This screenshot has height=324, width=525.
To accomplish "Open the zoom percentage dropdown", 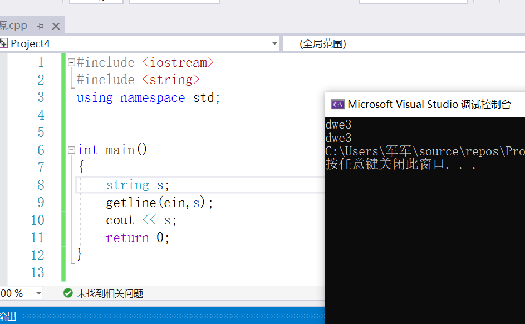I will coord(37,293).
